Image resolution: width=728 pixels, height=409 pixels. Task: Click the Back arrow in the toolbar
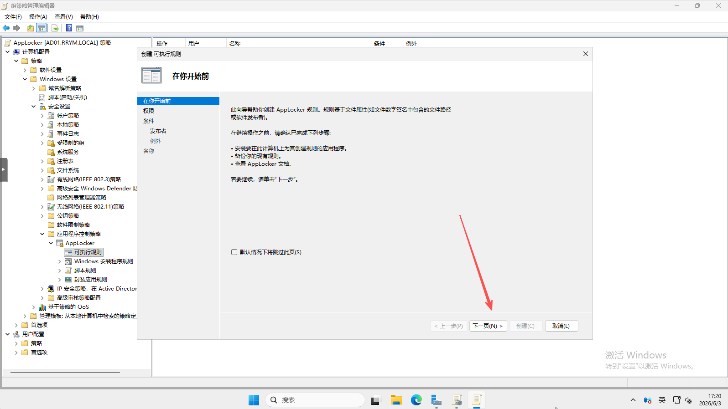[x=6, y=28]
